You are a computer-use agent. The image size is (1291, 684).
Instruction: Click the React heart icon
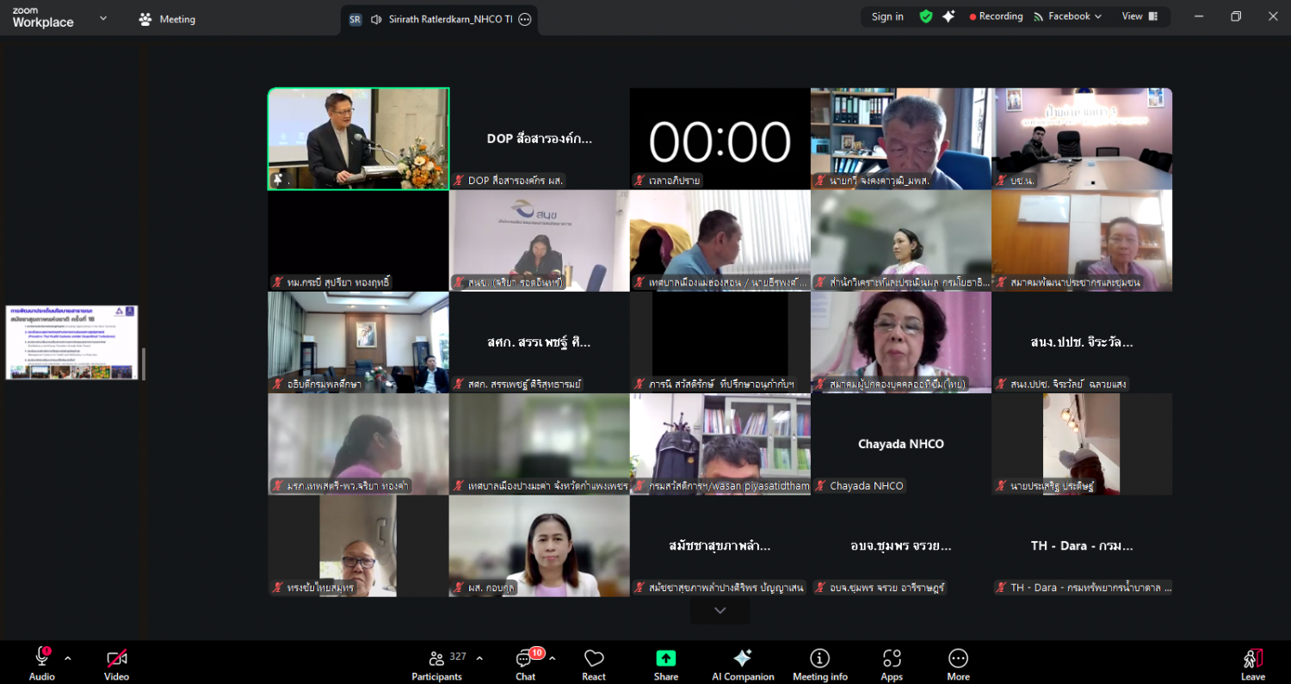click(594, 663)
